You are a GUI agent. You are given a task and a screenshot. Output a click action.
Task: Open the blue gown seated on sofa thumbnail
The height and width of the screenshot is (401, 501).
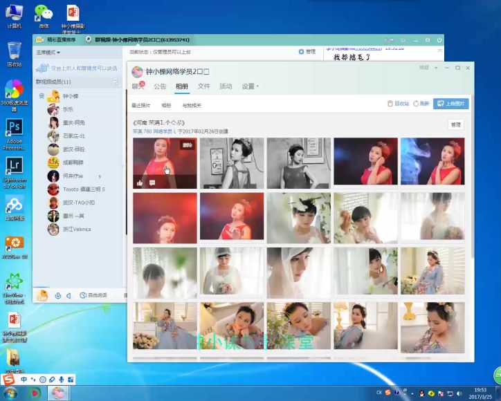[165, 326]
